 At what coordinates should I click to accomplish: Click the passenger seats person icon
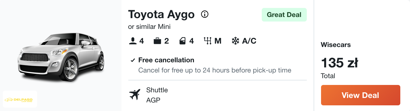click(x=133, y=41)
